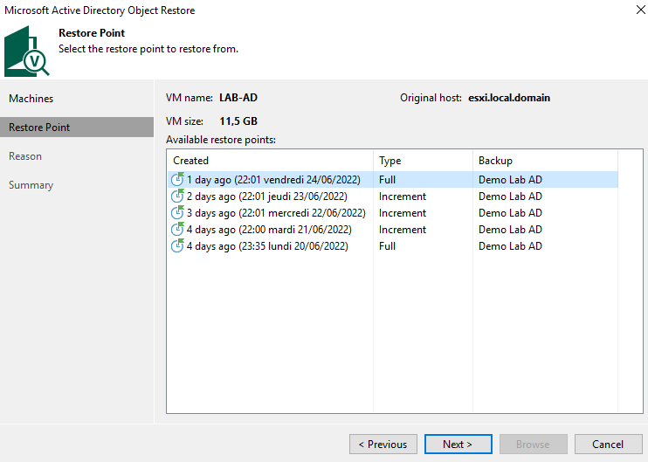The width and height of the screenshot is (648, 462).
Task: Close the Object Restore wizard window
Action: point(640,10)
